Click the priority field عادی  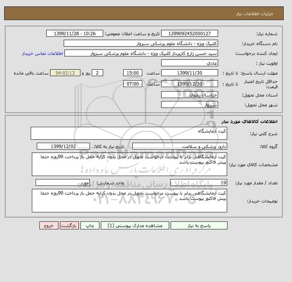[190, 63]
